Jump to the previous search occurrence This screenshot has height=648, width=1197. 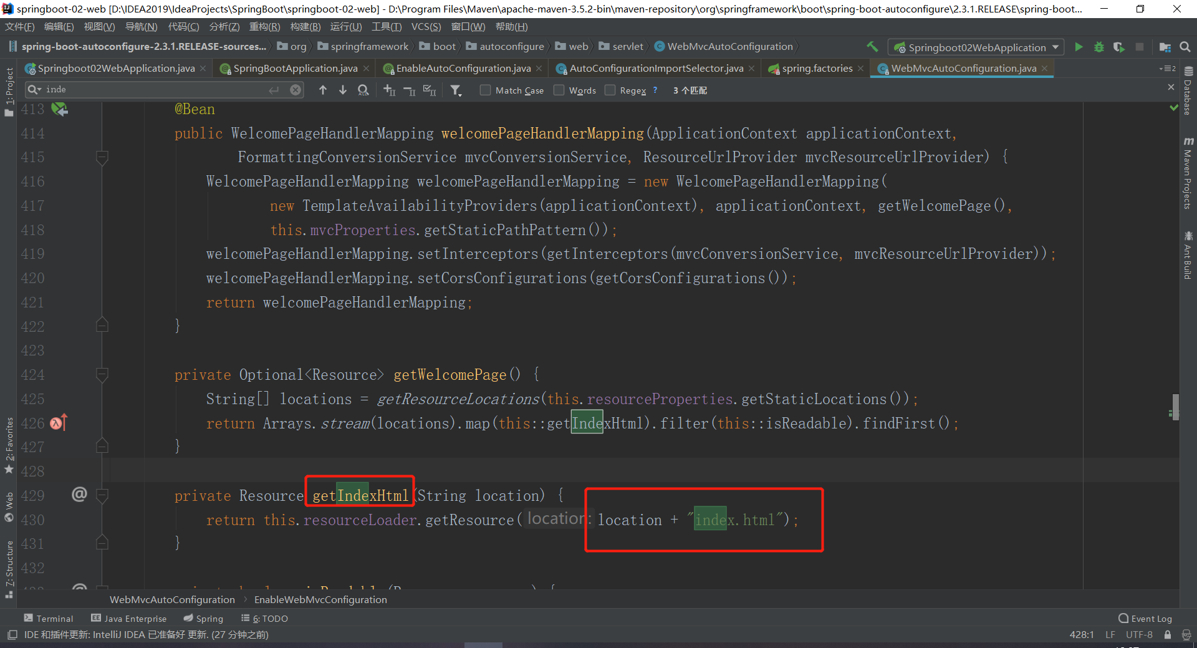(323, 90)
